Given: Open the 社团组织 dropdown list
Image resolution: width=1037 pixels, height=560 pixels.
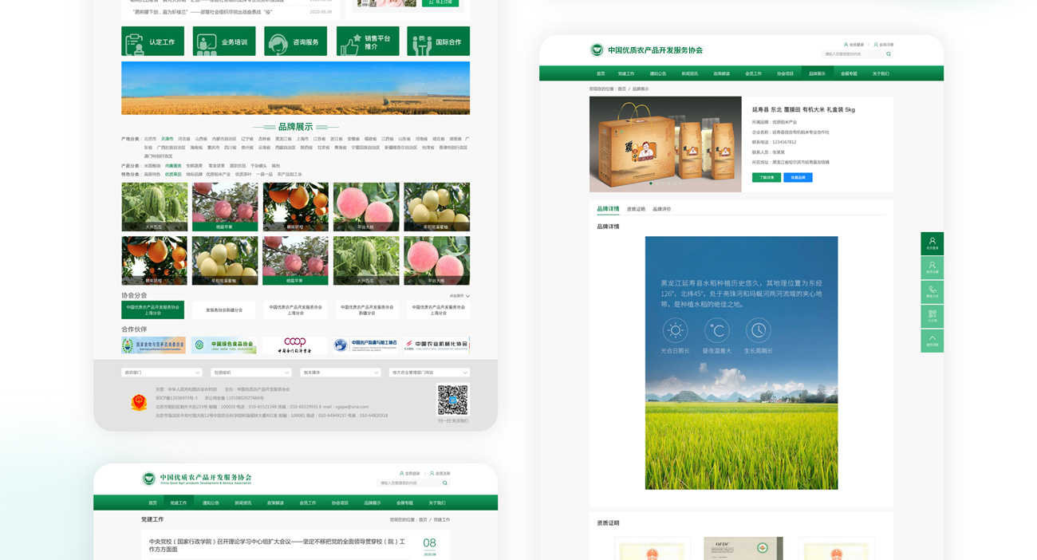Looking at the screenshot, I should 250,373.
